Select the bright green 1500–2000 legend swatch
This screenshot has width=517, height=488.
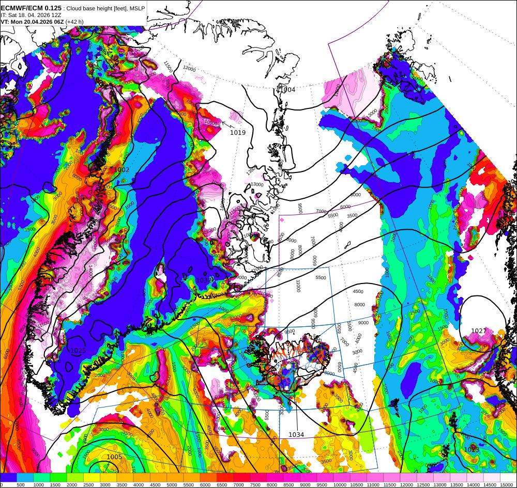pyautogui.click(x=58, y=478)
